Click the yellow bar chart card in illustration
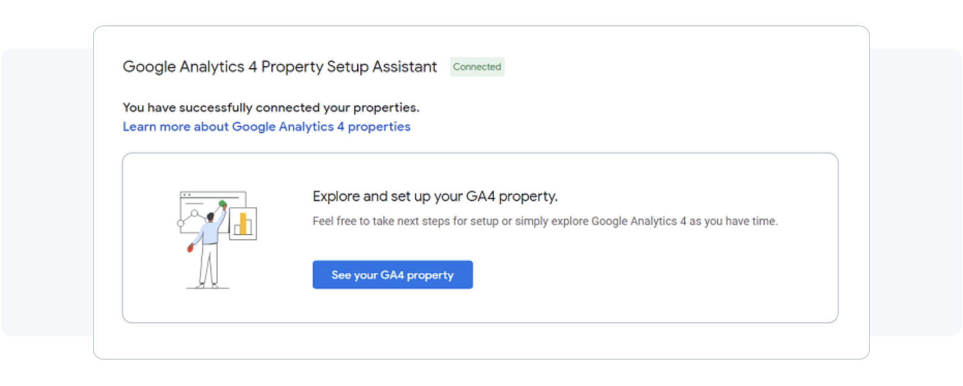963x386 pixels. tap(243, 223)
